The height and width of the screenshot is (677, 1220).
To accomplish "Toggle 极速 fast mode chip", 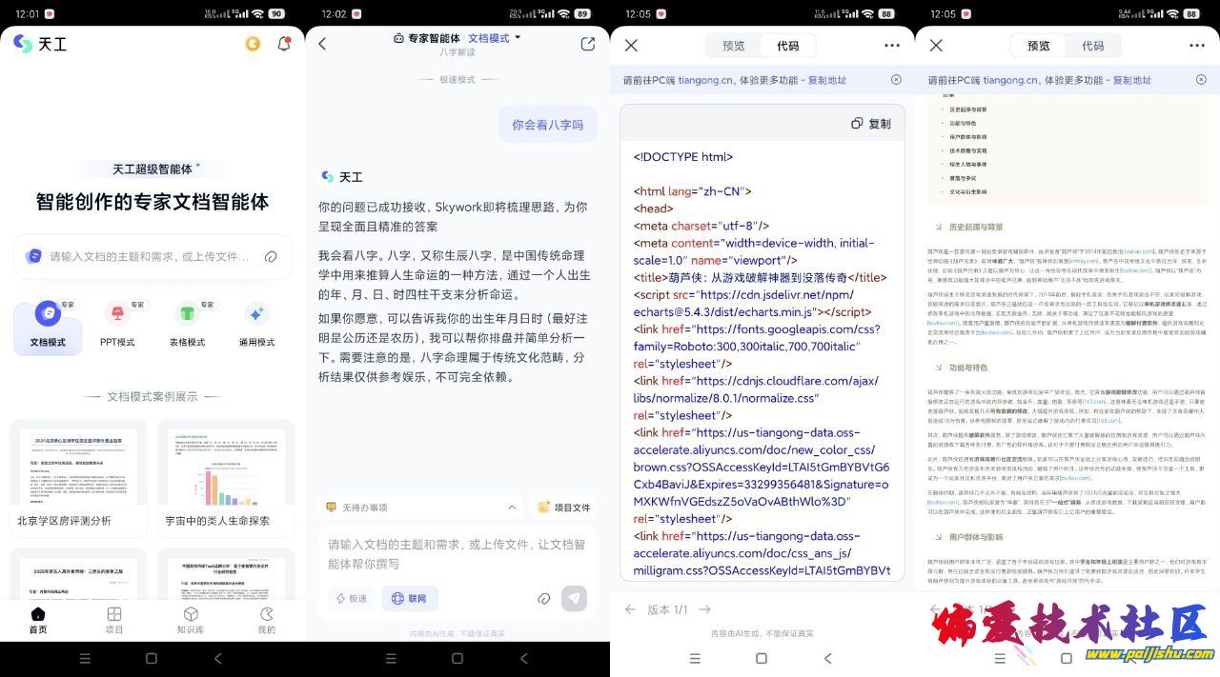I will click(x=351, y=598).
